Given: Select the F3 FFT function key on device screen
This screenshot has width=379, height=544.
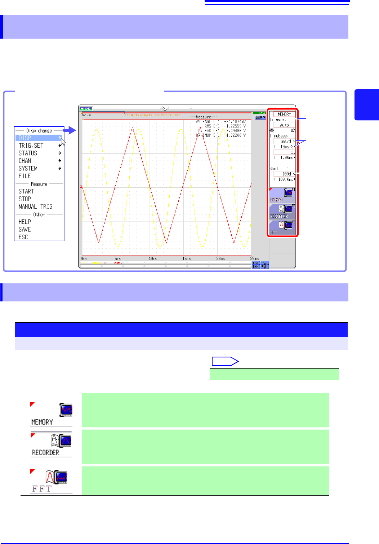Looking at the screenshot, I should pos(282,228).
